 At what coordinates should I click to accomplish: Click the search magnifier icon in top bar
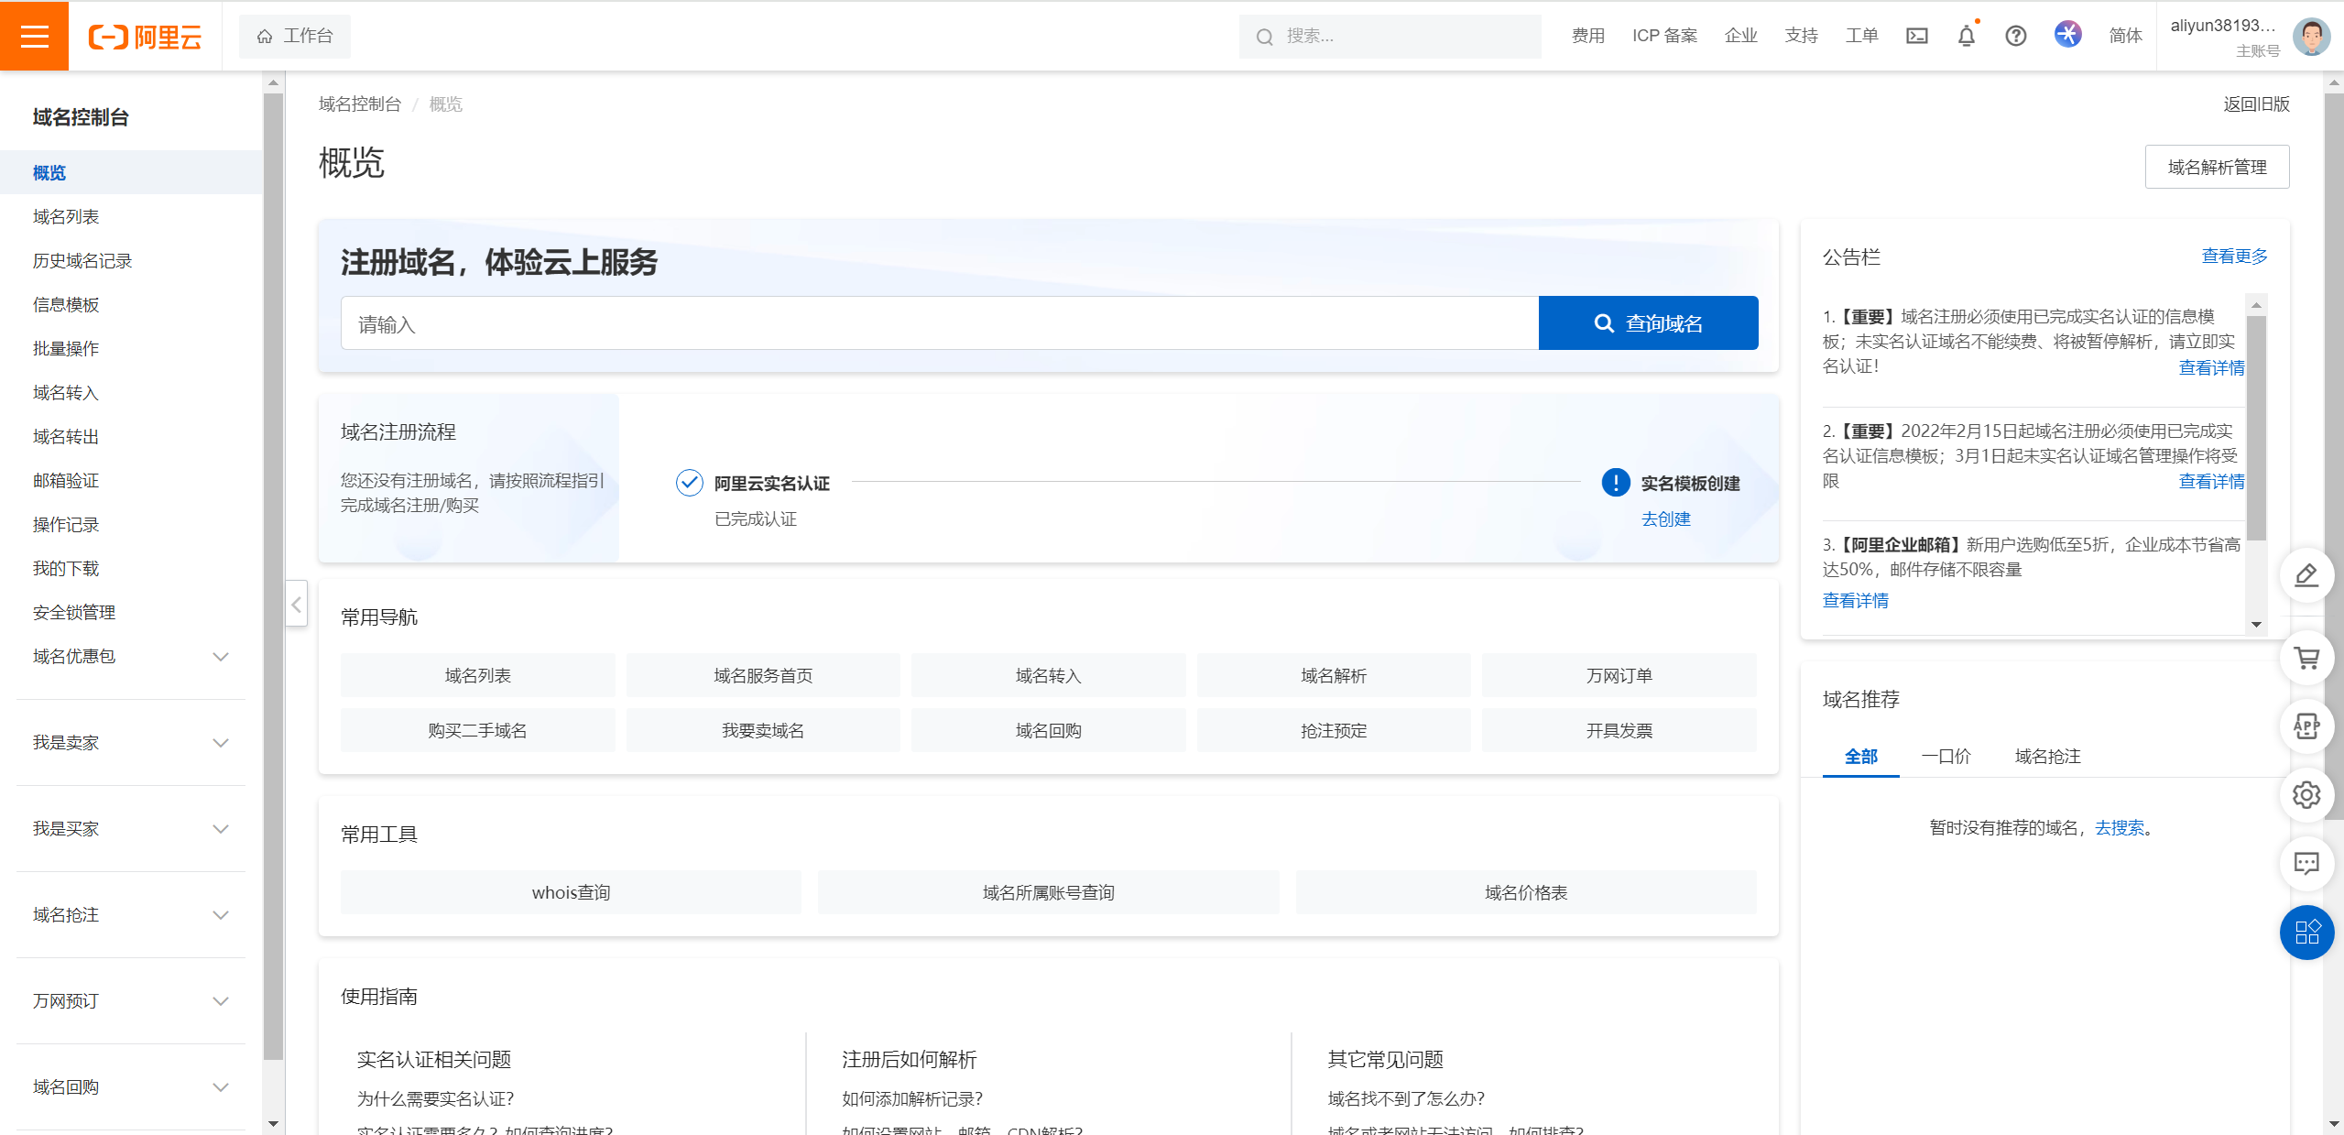pyautogui.click(x=1264, y=37)
